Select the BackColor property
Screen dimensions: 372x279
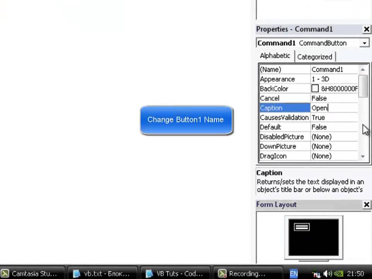285,89
